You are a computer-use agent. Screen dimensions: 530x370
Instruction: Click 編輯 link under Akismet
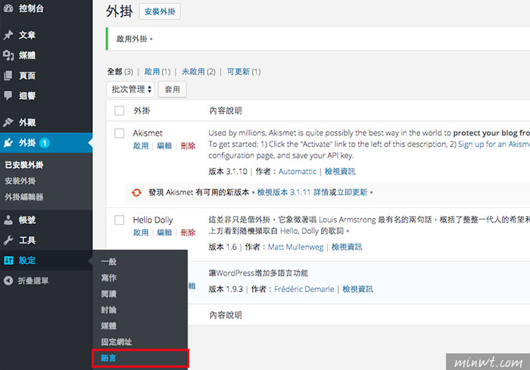164,145
